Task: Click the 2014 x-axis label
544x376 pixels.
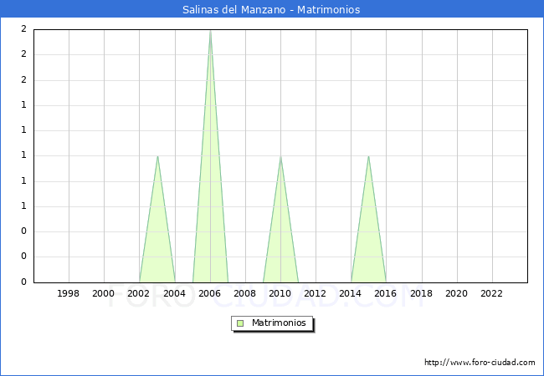Action: pyautogui.click(x=351, y=293)
